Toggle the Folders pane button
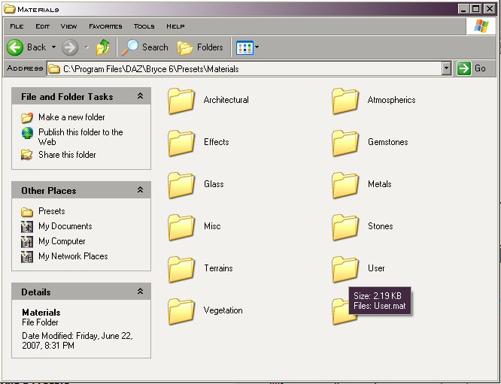This screenshot has height=384, width=501. (200, 47)
